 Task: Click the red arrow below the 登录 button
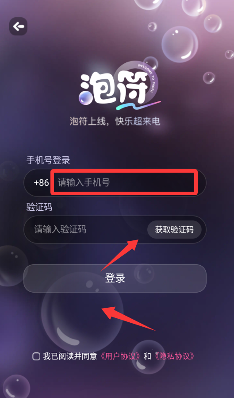[x=129, y=319]
